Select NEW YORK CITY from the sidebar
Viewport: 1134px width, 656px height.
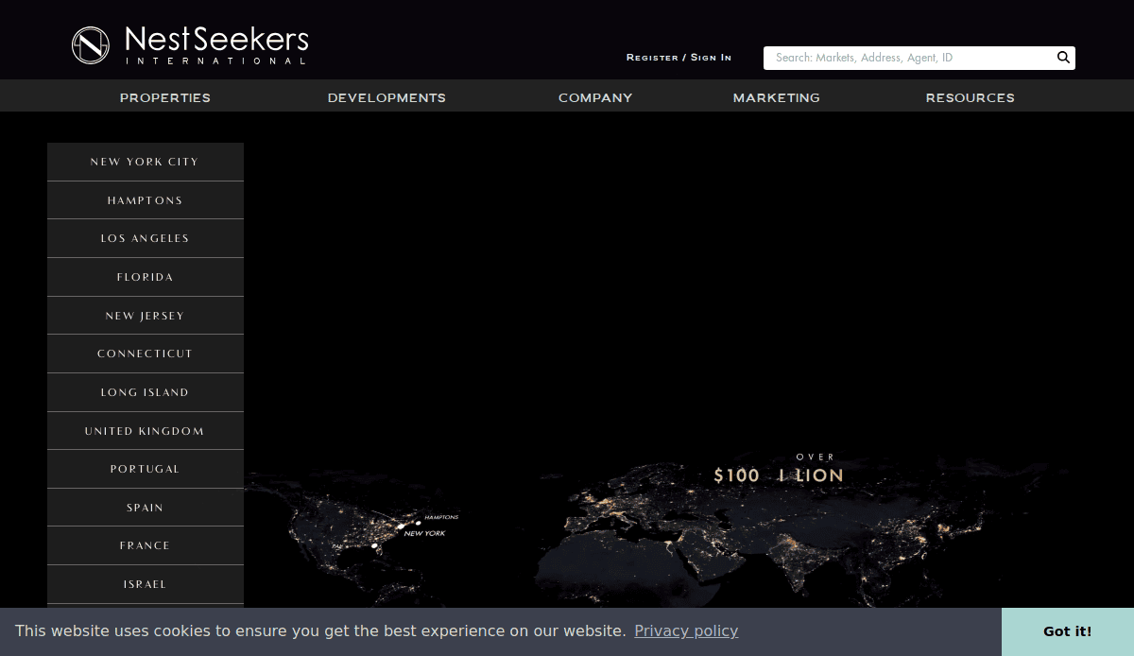tap(145, 162)
